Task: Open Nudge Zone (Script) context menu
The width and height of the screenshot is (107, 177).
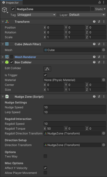Action: 104,96
